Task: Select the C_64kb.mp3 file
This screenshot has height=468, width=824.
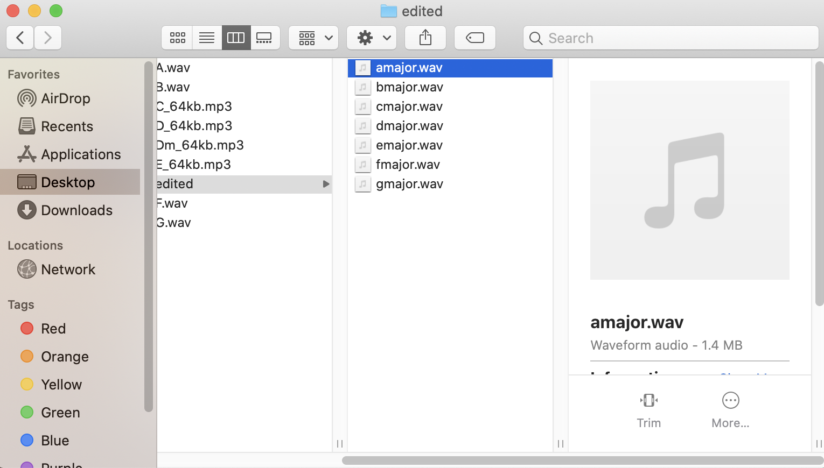Action: click(x=245, y=107)
